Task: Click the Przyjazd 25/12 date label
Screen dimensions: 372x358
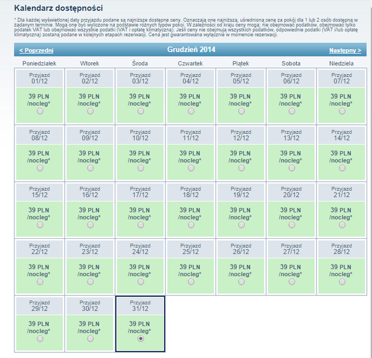Action: [x=190, y=249]
